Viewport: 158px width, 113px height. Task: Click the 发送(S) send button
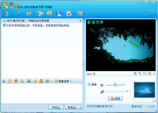pos(72,107)
